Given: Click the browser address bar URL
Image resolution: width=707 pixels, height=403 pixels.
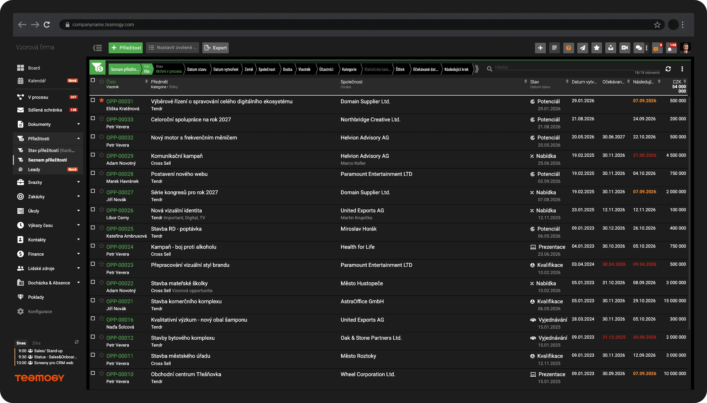Looking at the screenshot, I should tap(103, 25).
